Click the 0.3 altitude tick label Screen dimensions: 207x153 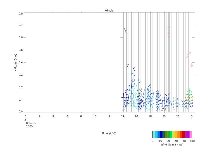(21, 75)
